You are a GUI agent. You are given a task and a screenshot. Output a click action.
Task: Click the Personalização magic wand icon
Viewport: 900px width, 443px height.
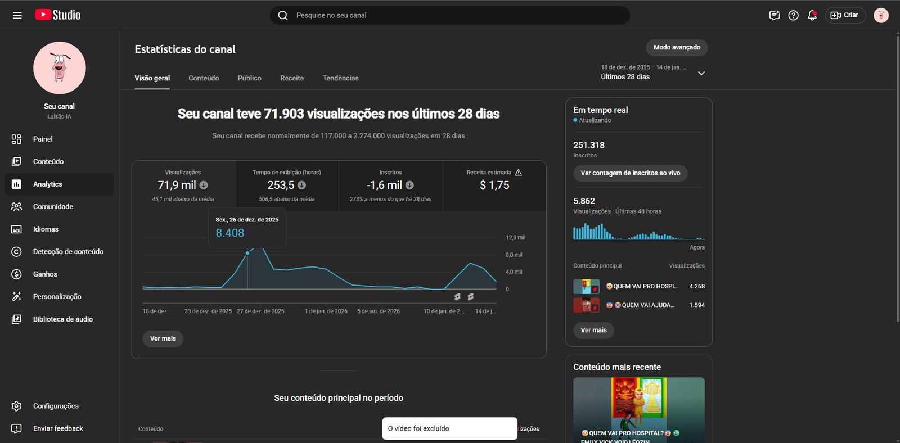pos(16,296)
